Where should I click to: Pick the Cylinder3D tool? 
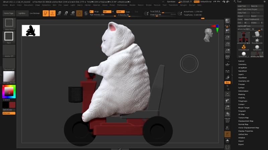point(257,34)
